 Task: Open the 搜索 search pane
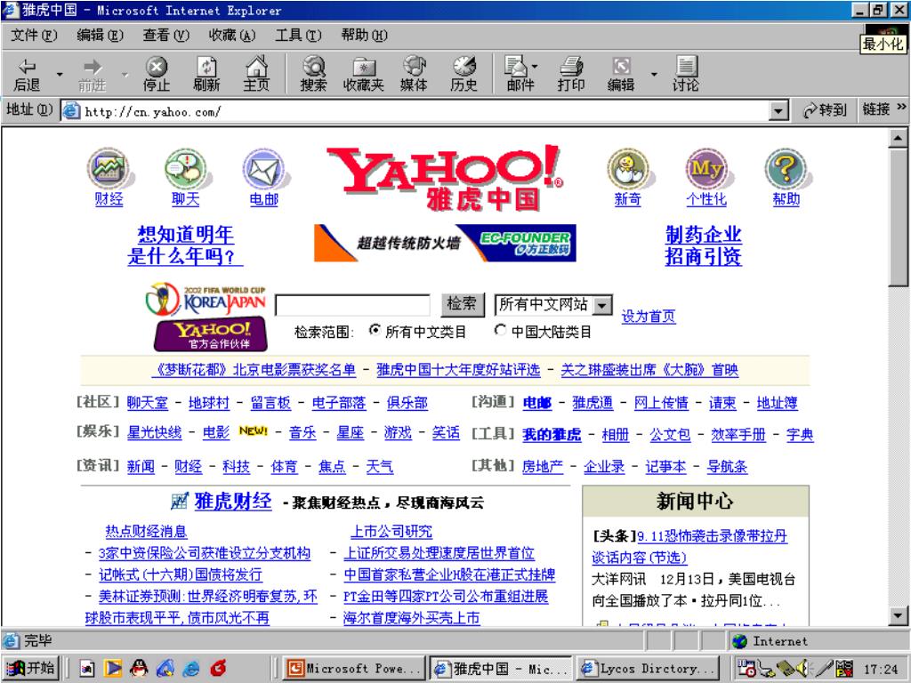tap(313, 74)
